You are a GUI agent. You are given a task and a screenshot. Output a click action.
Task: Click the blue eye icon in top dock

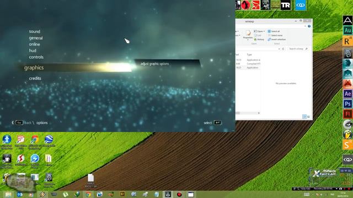[x=301, y=5]
